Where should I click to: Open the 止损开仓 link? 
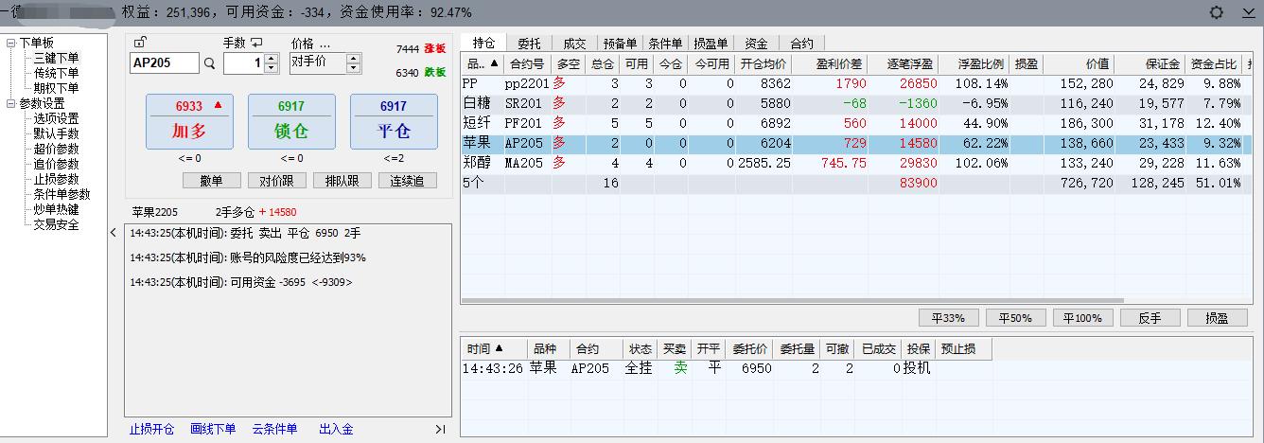tap(151, 429)
